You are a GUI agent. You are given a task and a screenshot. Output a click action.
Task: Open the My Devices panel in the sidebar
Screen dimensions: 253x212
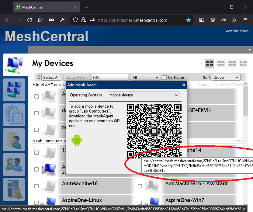pyautogui.click(x=14, y=65)
